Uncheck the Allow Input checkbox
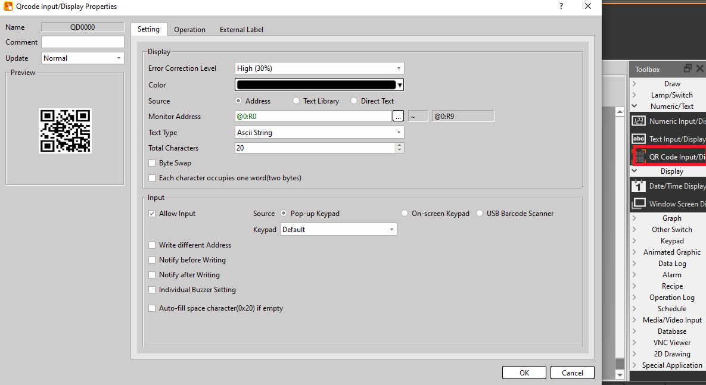706x385 pixels. [152, 214]
